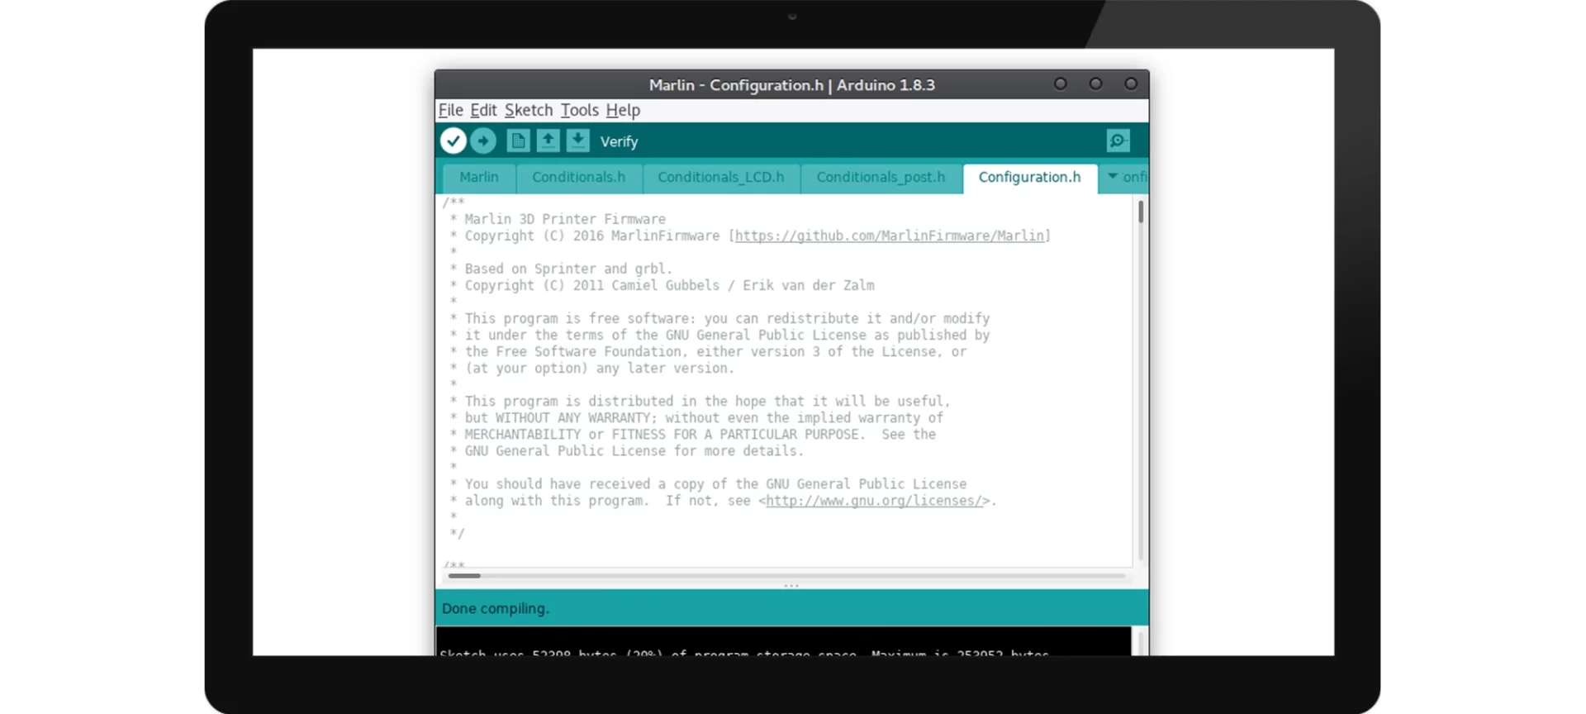Screen dimensions: 1586x714
Task: Open the File menu
Action: 450,110
